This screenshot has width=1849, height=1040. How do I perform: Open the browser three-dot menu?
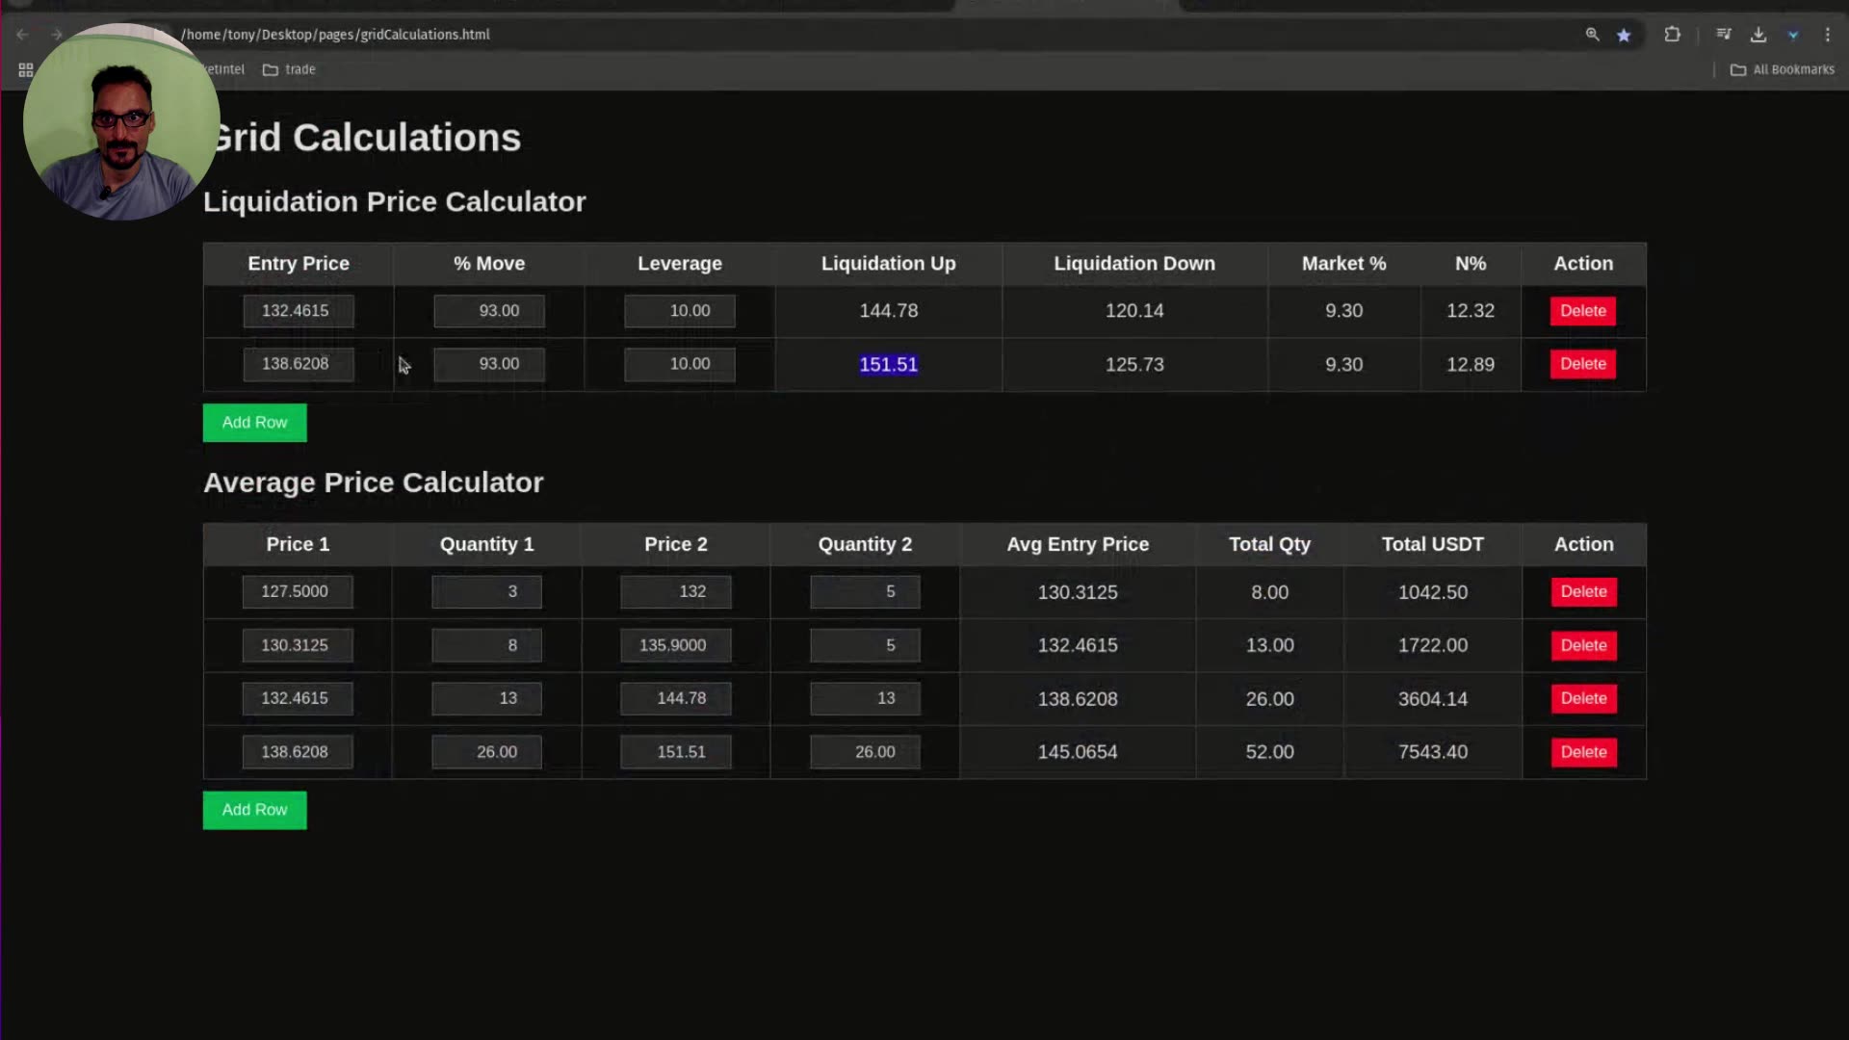click(x=1827, y=35)
